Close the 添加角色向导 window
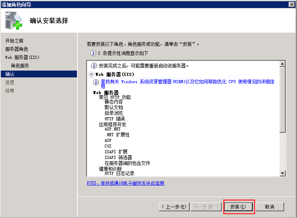Screen dimensions: 297x218 (291, 4)
